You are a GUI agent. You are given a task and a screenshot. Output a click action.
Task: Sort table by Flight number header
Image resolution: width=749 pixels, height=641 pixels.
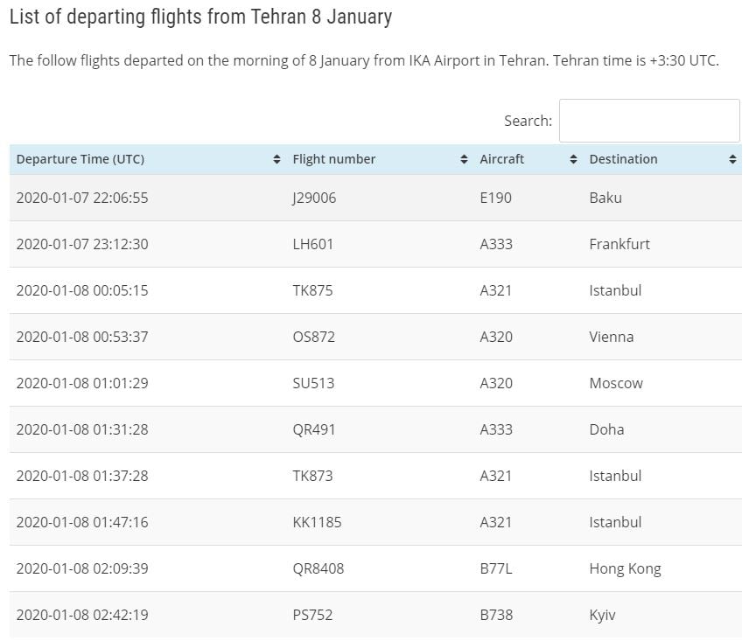tap(333, 159)
